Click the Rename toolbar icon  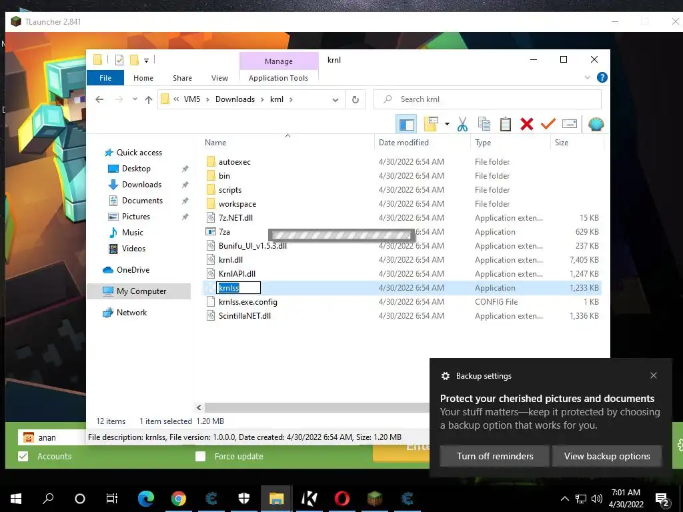pyautogui.click(x=570, y=124)
